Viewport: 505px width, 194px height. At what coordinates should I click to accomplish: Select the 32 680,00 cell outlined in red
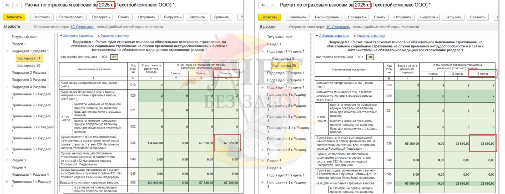(x=483, y=144)
